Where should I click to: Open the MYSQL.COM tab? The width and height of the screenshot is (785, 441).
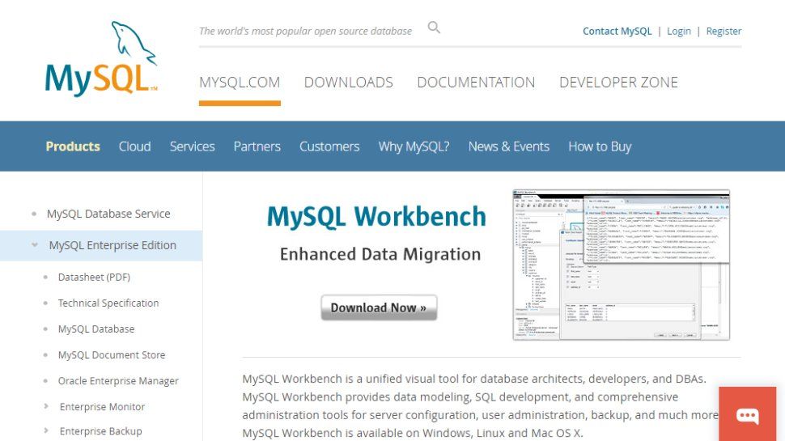pos(240,82)
